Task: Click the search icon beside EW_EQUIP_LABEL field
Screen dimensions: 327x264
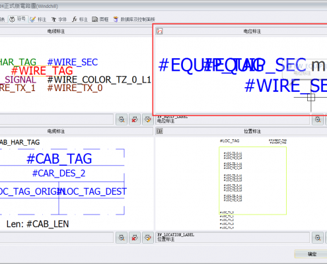Action: click(x=318, y=119)
